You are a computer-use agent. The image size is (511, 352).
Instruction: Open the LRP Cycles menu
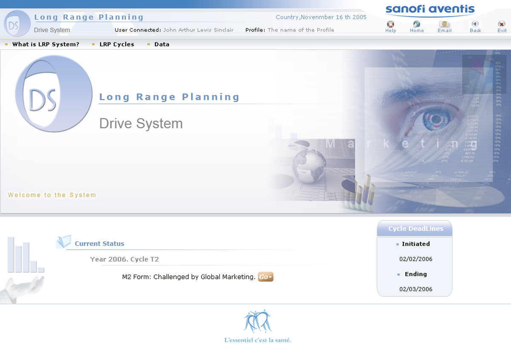click(117, 44)
